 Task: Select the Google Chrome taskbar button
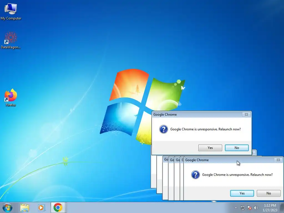pyautogui.click(x=58, y=207)
